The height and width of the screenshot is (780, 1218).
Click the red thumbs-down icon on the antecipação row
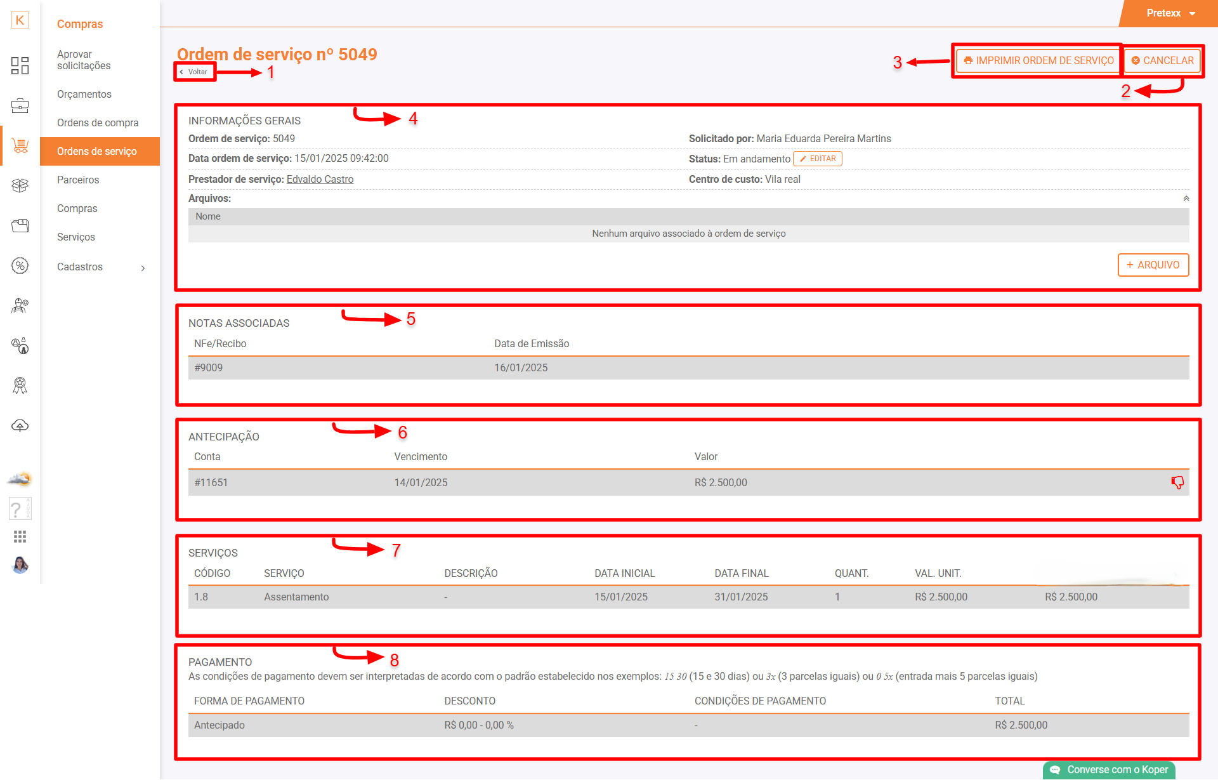(x=1177, y=482)
